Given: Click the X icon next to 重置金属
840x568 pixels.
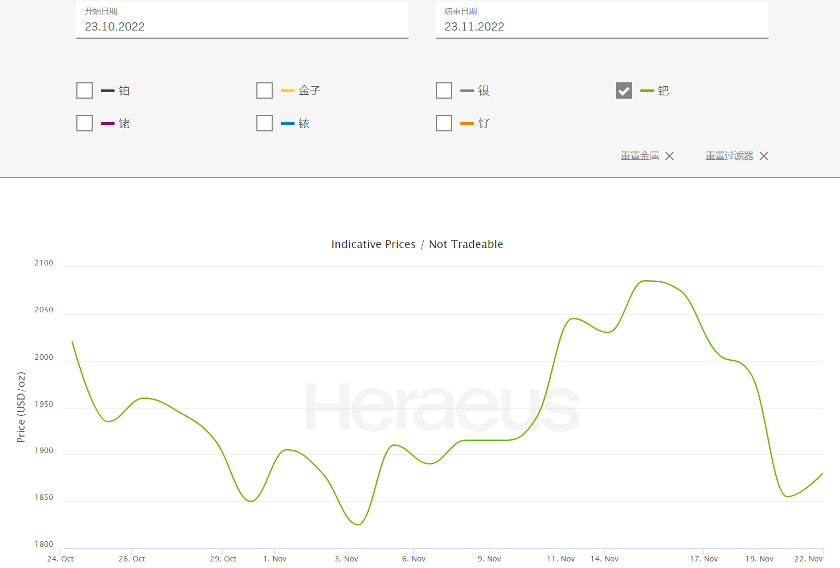Looking at the screenshot, I should pos(669,156).
